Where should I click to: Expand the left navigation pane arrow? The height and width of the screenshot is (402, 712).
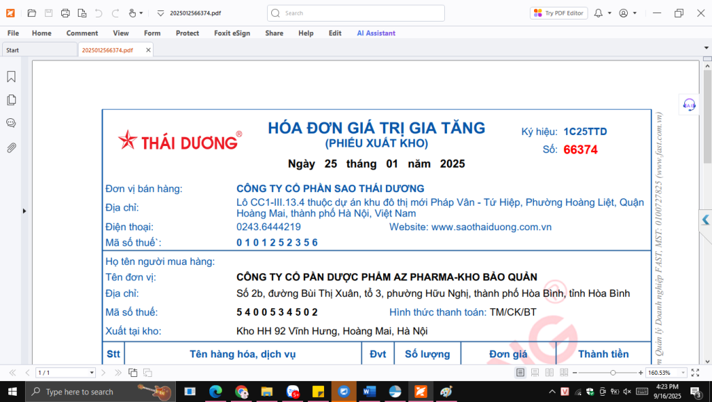coord(24,211)
